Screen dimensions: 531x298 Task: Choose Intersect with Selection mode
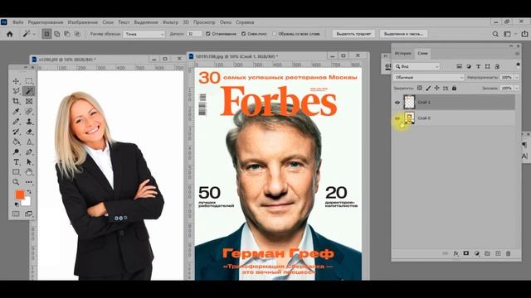tap(77, 34)
